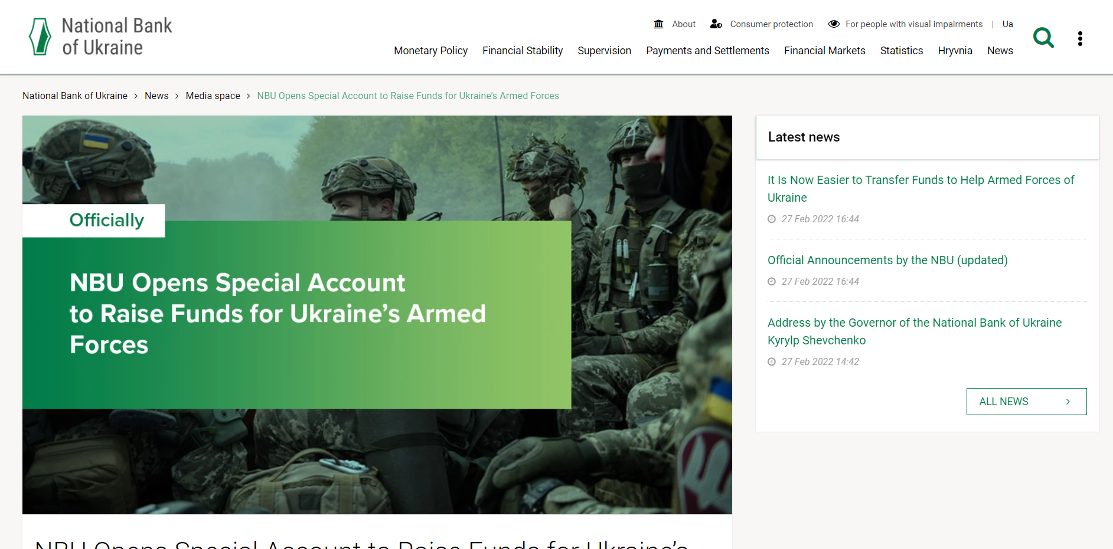Click the current-page breadcrumb NBU Opens Special Account
The width and height of the screenshot is (1113, 549).
(408, 96)
